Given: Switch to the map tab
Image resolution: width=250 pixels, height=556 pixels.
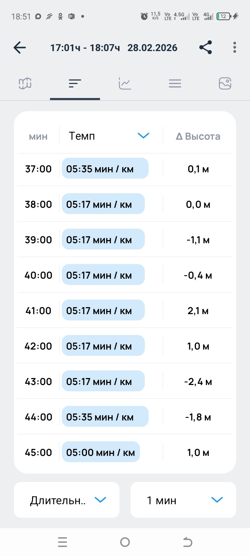Looking at the screenshot, I should pos(25,83).
